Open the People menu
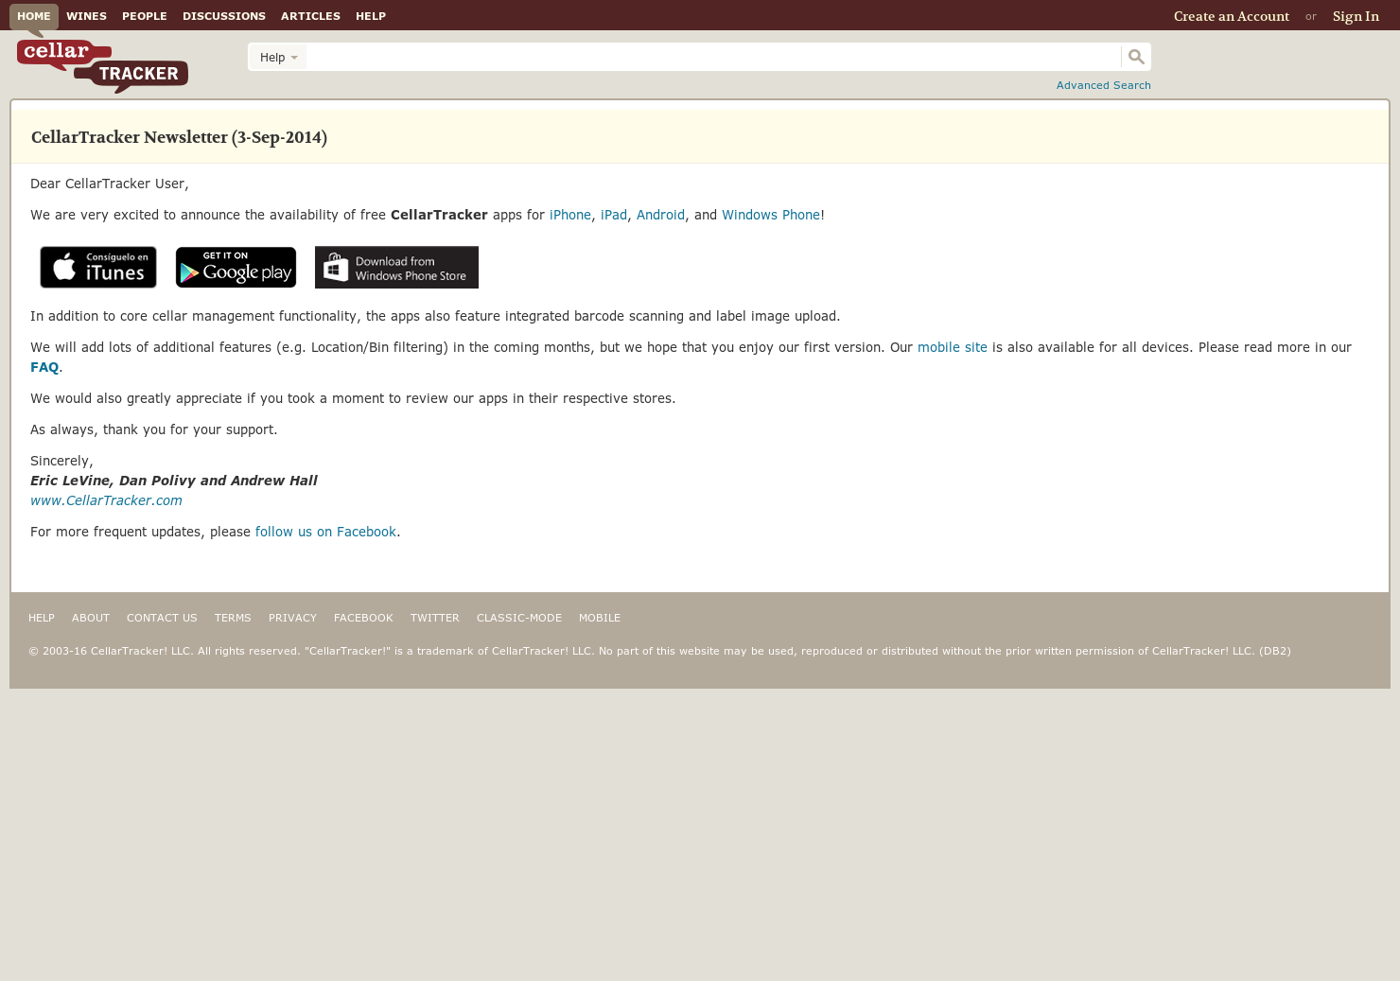 point(145,16)
